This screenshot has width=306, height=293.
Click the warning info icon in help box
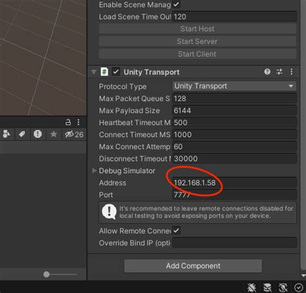[109, 211]
